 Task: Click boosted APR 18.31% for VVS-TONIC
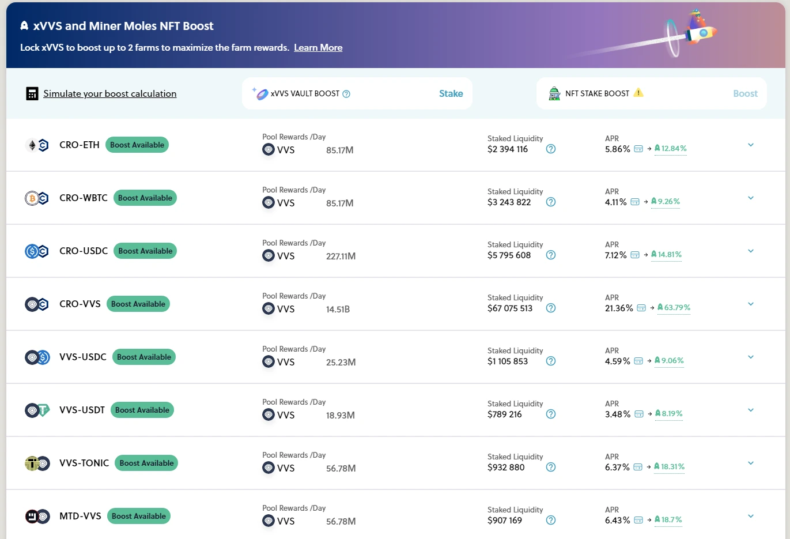point(670,467)
